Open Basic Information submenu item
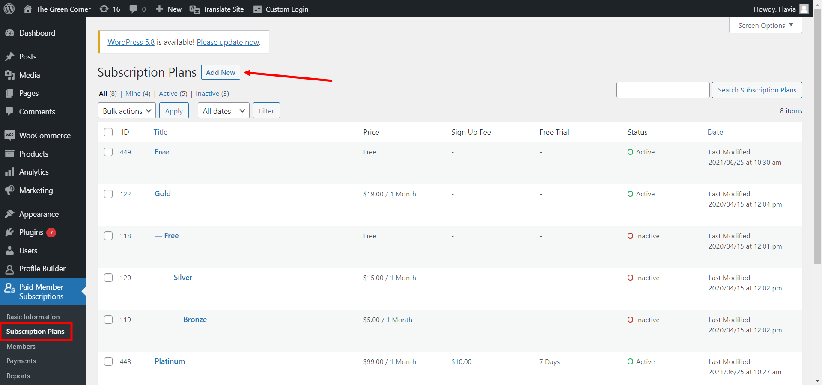 pos(33,317)
